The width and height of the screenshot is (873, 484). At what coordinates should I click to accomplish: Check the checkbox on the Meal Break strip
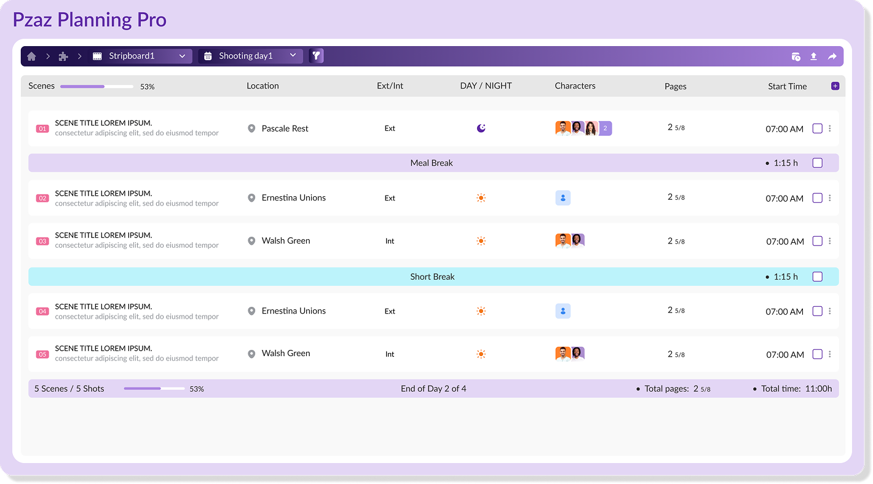click(x=818, y=162)
